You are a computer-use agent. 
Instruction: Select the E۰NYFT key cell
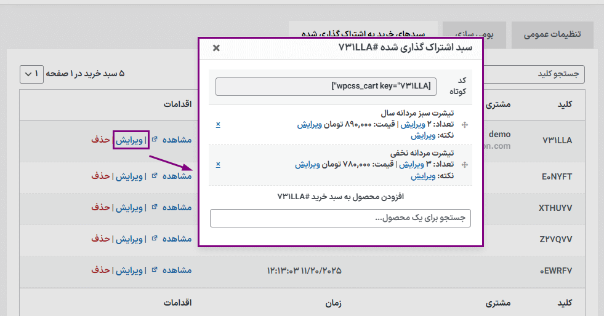tap(557, 176)
